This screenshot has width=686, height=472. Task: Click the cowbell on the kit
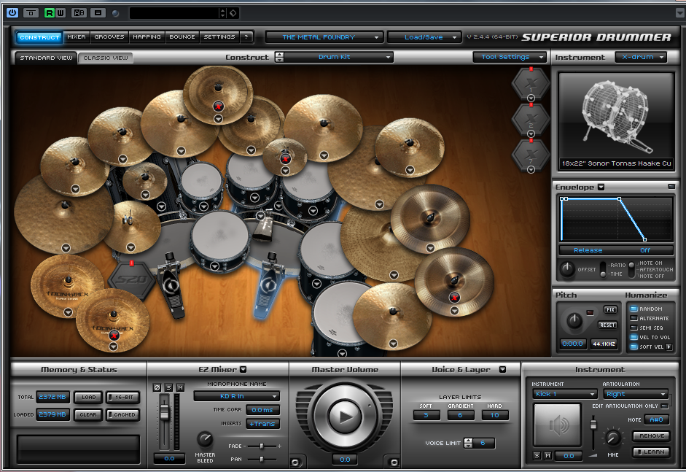tap(263, 228)
